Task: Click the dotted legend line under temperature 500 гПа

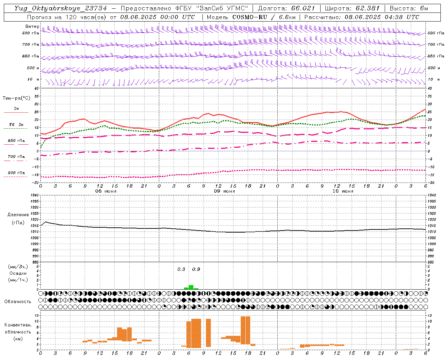Action: (x=16, y=177)
